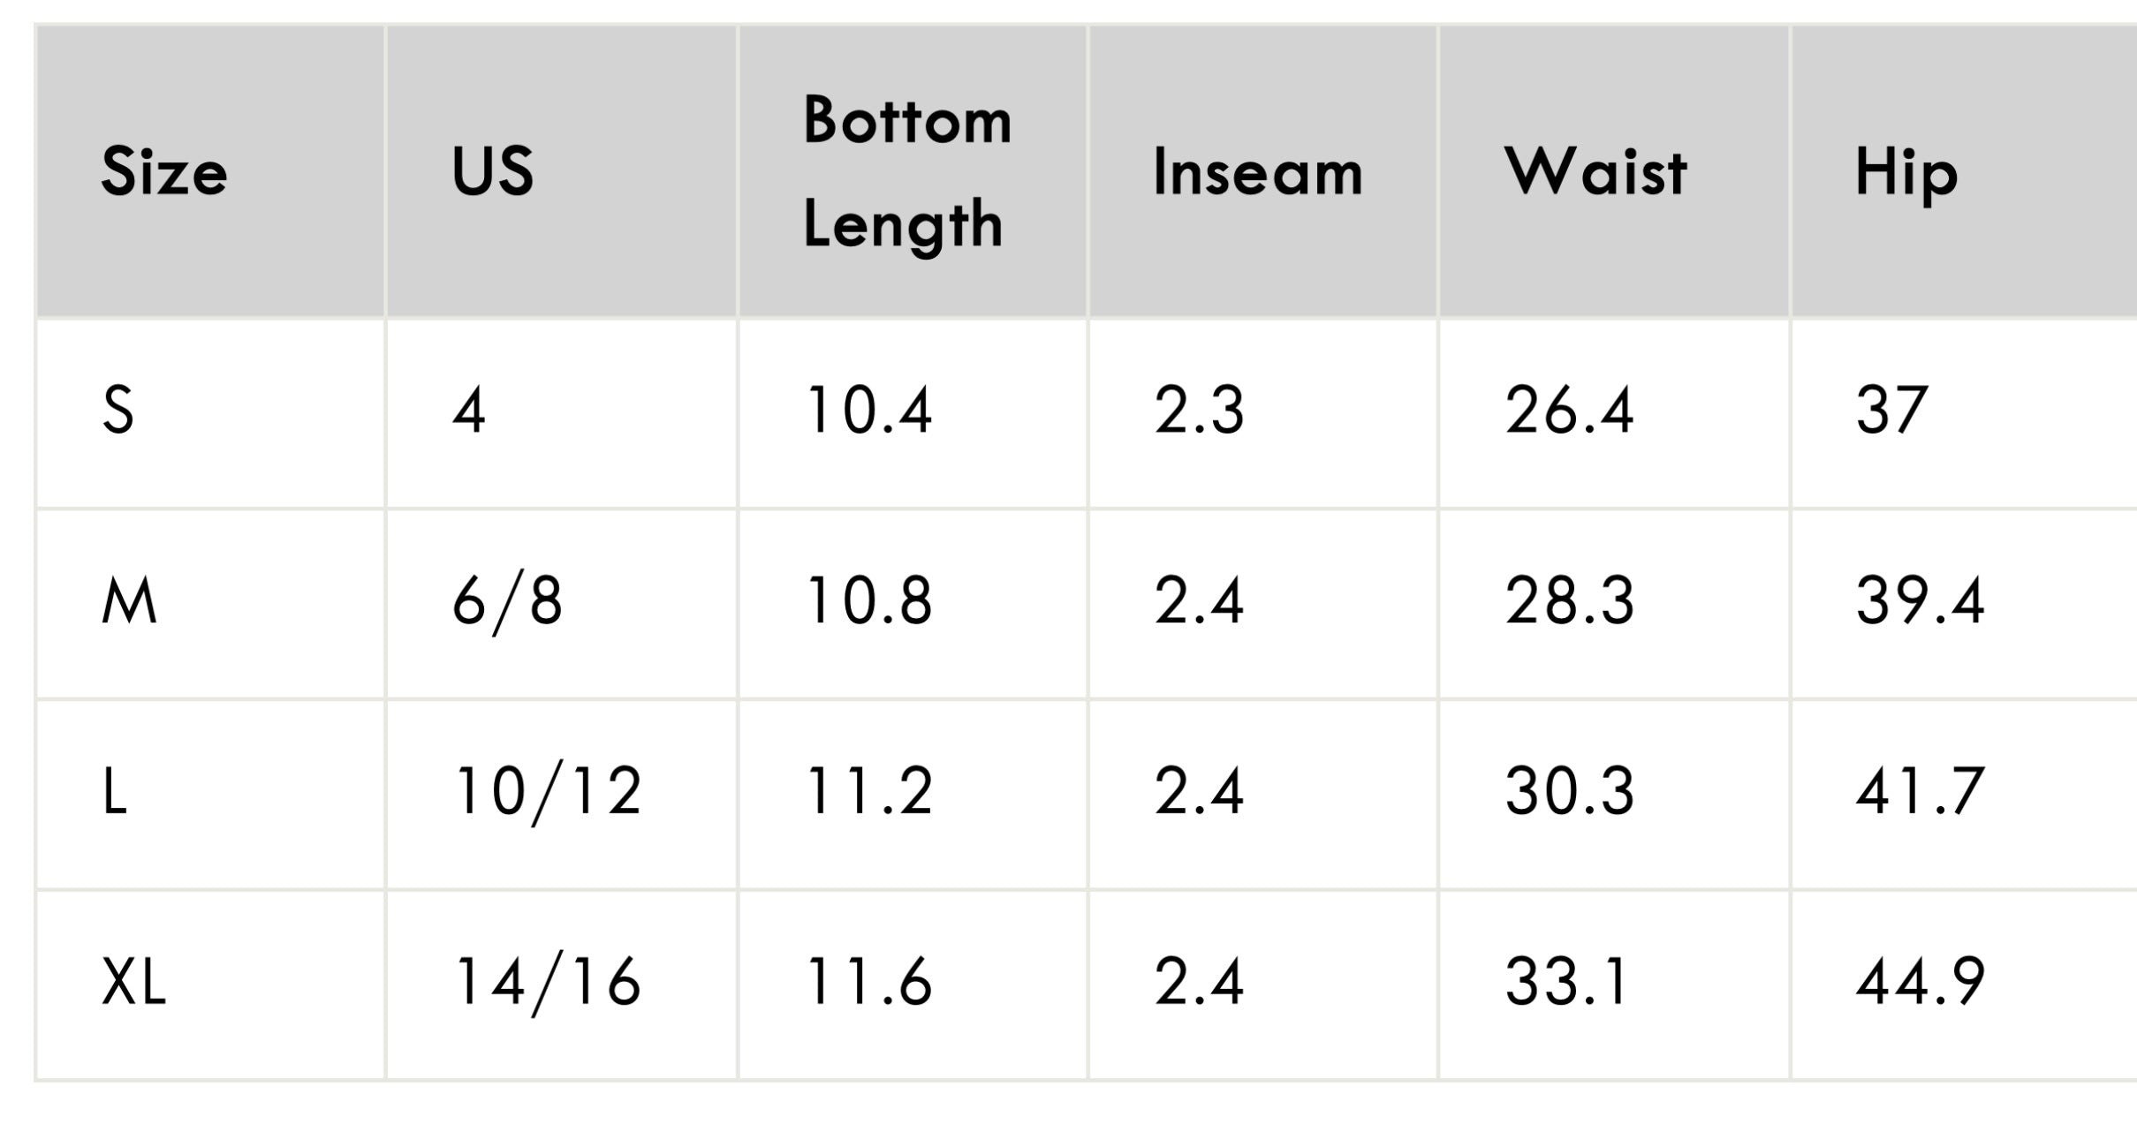Select US size 6/8 cell
The image size is (2137, 1124).
pyautogui.click(x=562, y=604)
